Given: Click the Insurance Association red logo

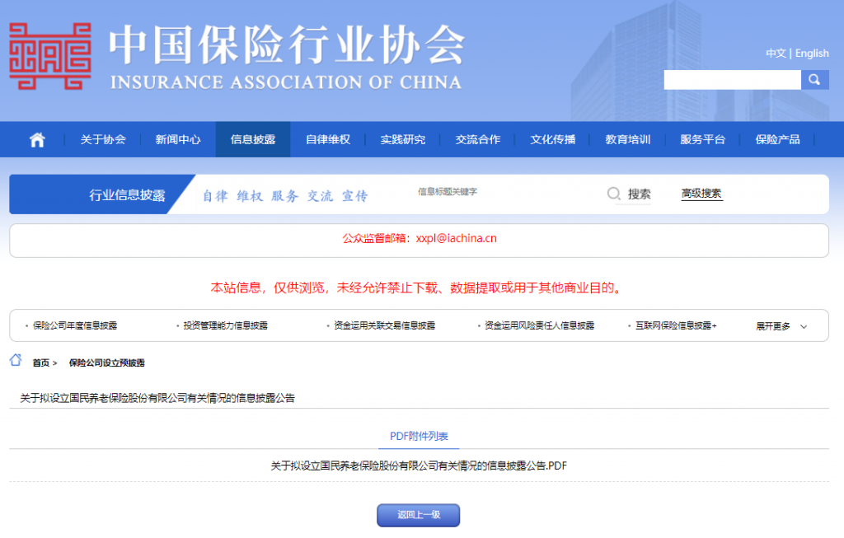Looking at the screenshot, I should 50,56.
